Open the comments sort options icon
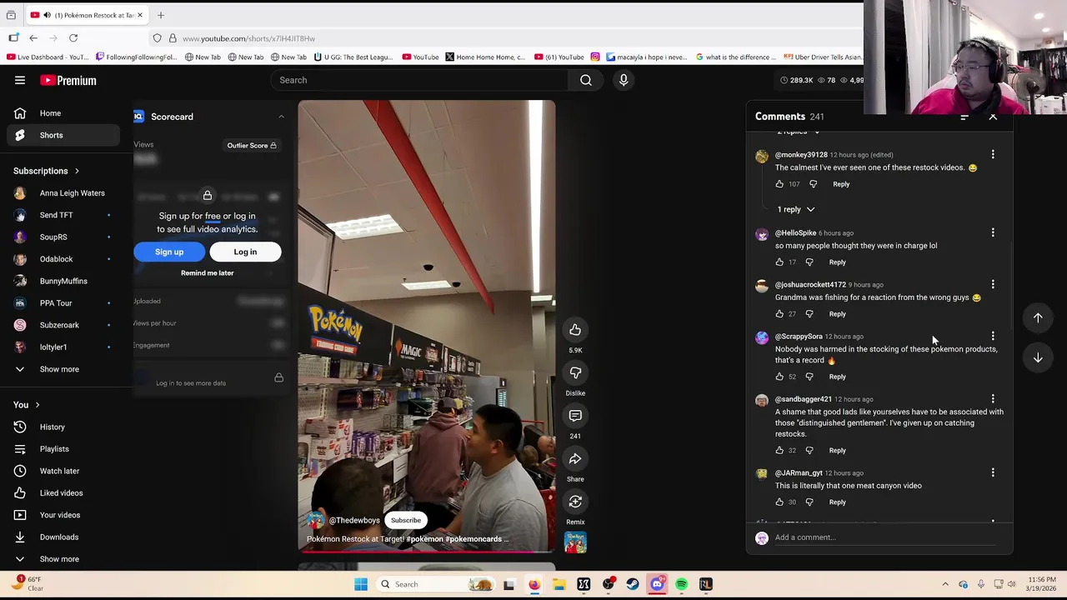 [964, 117]
